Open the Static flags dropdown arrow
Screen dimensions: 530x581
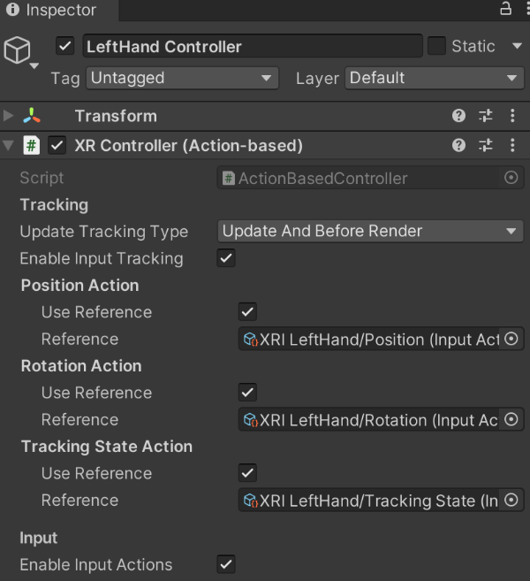click(x=517, y=46)
